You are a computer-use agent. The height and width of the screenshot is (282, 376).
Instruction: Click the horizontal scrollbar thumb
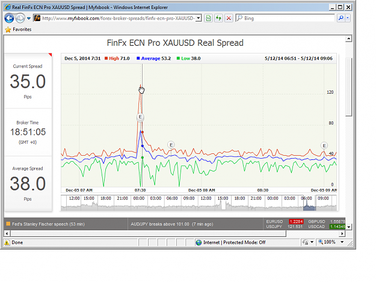tap(148, 233)
